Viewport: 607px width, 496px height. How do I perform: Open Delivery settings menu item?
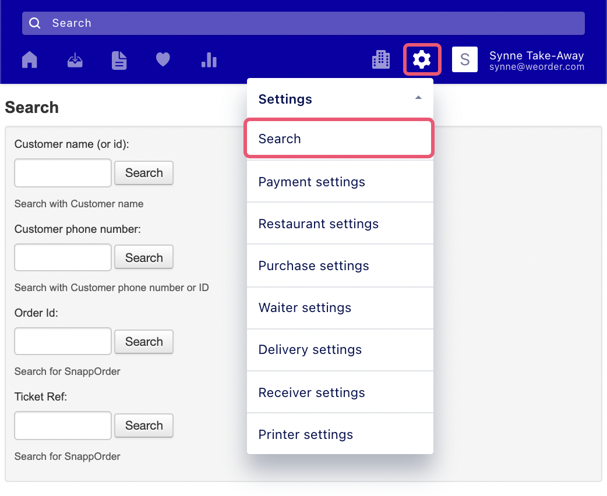[340, 349]
